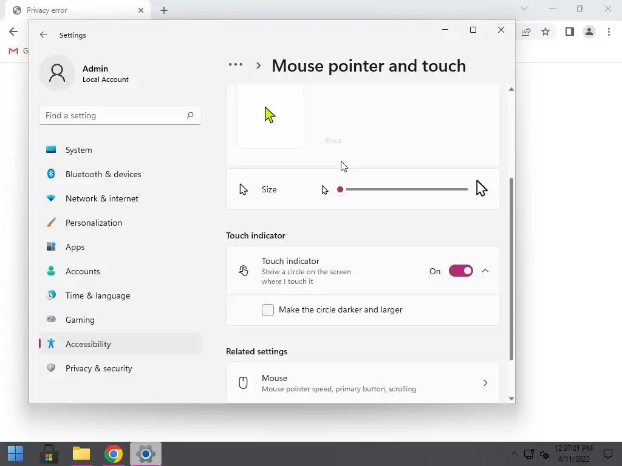Image resolution: width=622 pixels, height=466 pixels.
Task: Click the Size row cursor icon
Action: (x=244, y=189)
